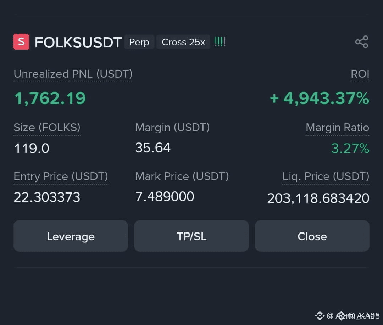This screenshot has height=325, width=383.
Task: Click the Liq. Price (USDT) label
Action: point(326,176)
